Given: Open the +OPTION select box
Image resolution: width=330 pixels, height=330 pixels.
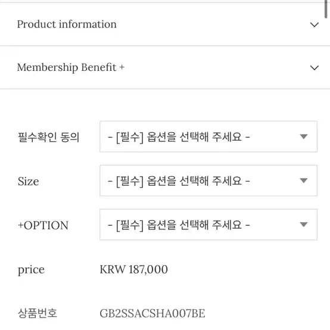Looking at the screenshot, I should tap(208, 225).
